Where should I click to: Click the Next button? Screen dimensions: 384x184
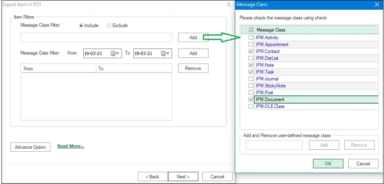(183, 176)
